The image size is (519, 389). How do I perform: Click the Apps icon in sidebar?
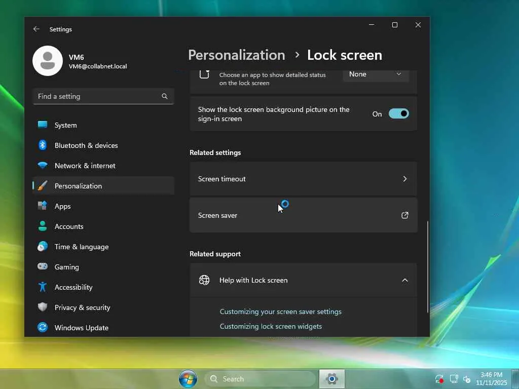tap(43, 206)
